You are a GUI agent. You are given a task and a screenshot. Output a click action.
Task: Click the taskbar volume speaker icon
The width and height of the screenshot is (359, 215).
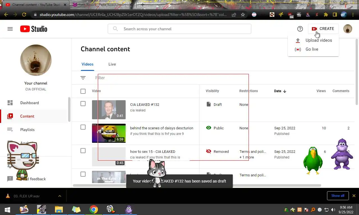(x=333, y=210)
